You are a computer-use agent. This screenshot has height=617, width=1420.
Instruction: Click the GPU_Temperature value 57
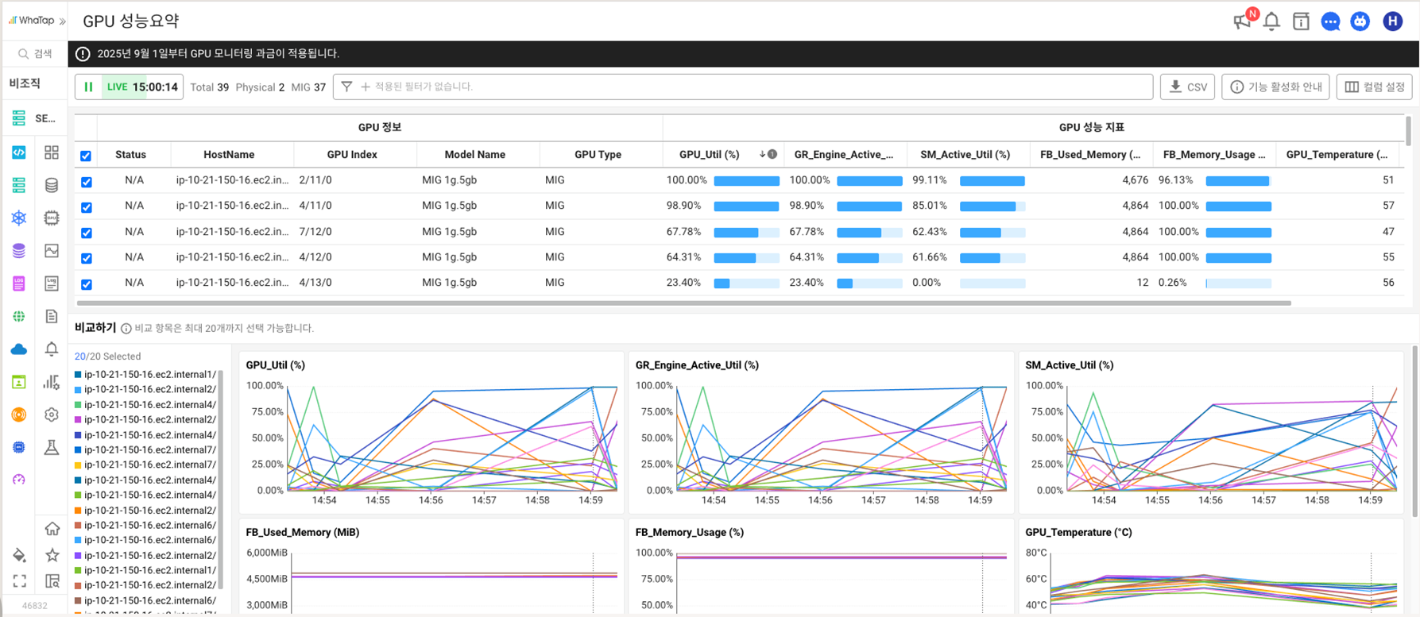[x=1388, y=206]
